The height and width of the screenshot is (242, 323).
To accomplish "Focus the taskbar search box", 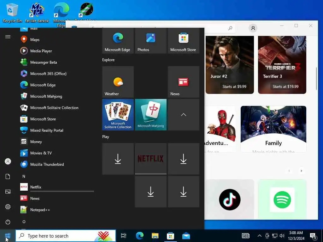I will click(x=66, y=236).
